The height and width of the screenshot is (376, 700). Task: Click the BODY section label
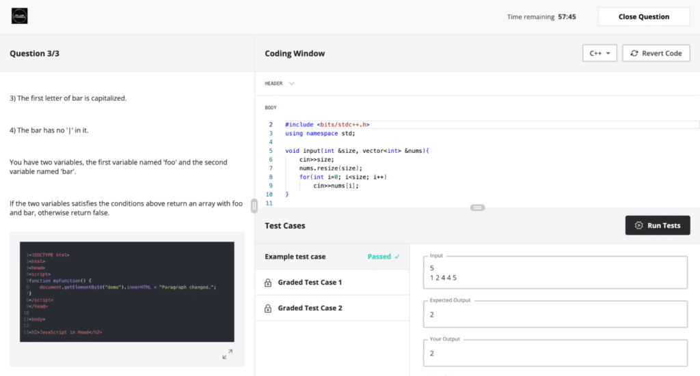[271, 108]
